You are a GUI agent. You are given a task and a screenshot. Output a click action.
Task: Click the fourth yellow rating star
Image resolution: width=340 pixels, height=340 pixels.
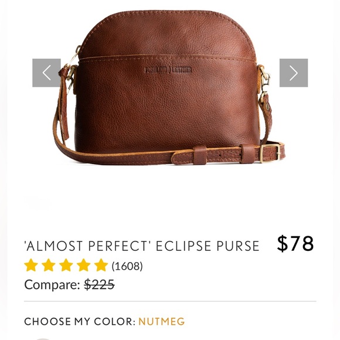83,265
